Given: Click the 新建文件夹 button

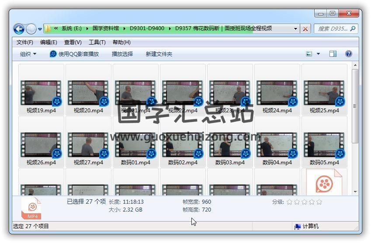Looking at the screenshot, I should tap(159, 54).
